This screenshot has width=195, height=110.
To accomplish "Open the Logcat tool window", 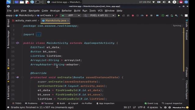I will (73, 103).
